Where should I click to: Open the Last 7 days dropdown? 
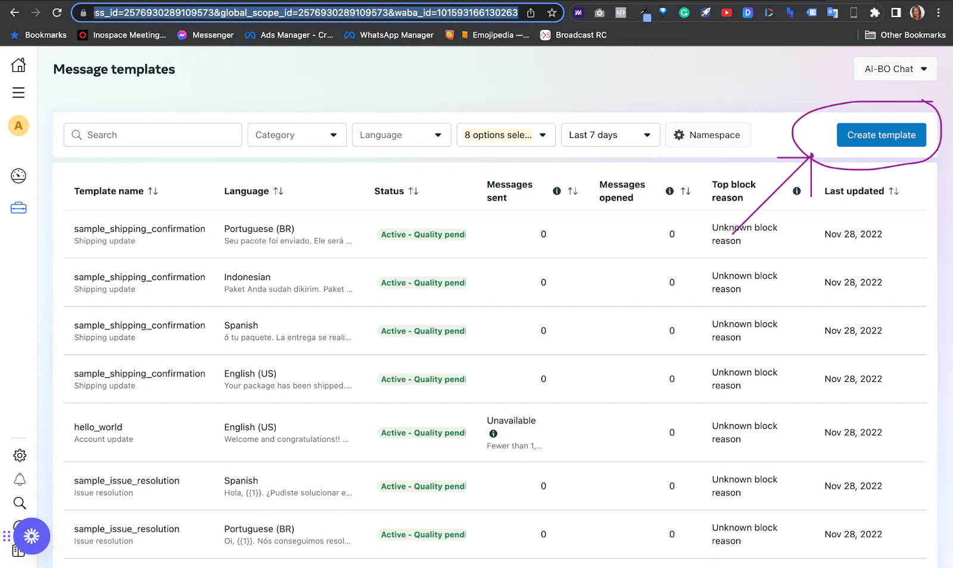point(610,135)
